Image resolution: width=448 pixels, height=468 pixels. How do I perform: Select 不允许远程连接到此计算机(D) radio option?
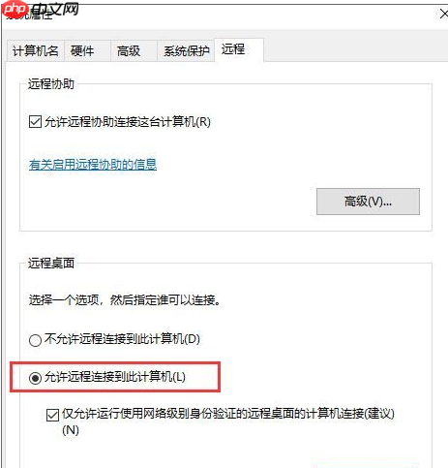tap(35, 340)
